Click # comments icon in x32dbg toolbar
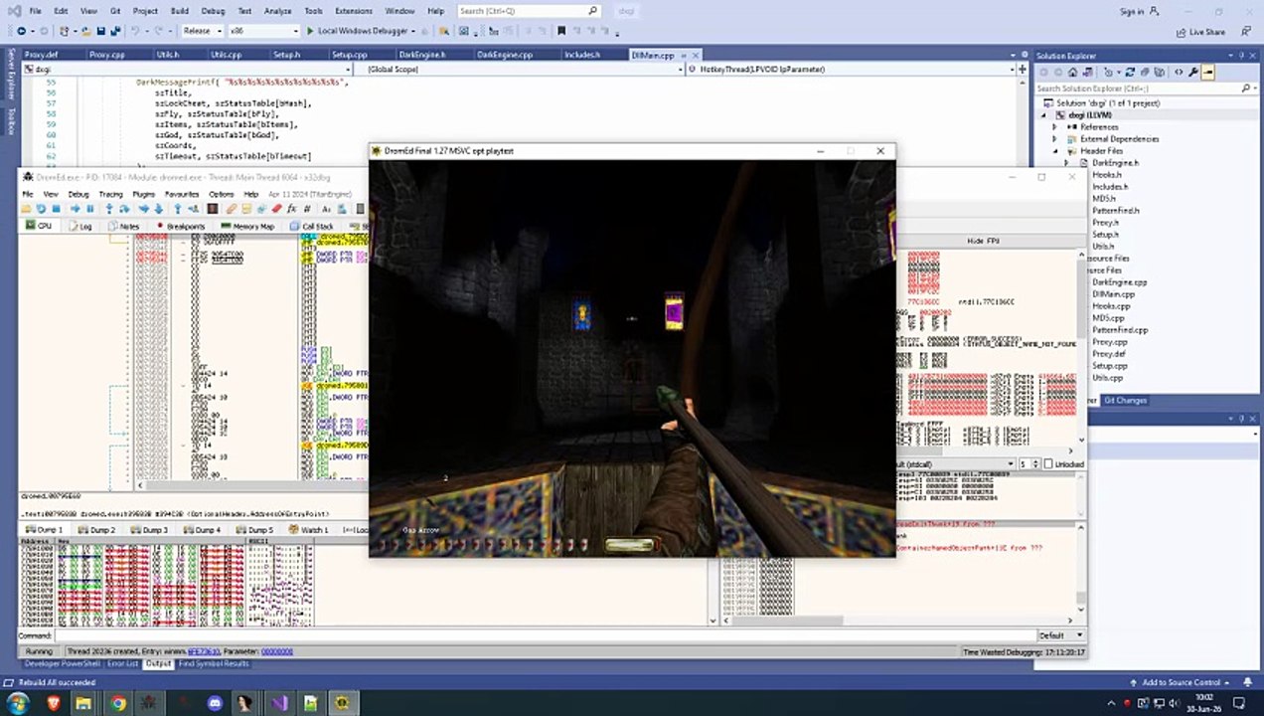1264x716 pixels. [x=307, y=209]
